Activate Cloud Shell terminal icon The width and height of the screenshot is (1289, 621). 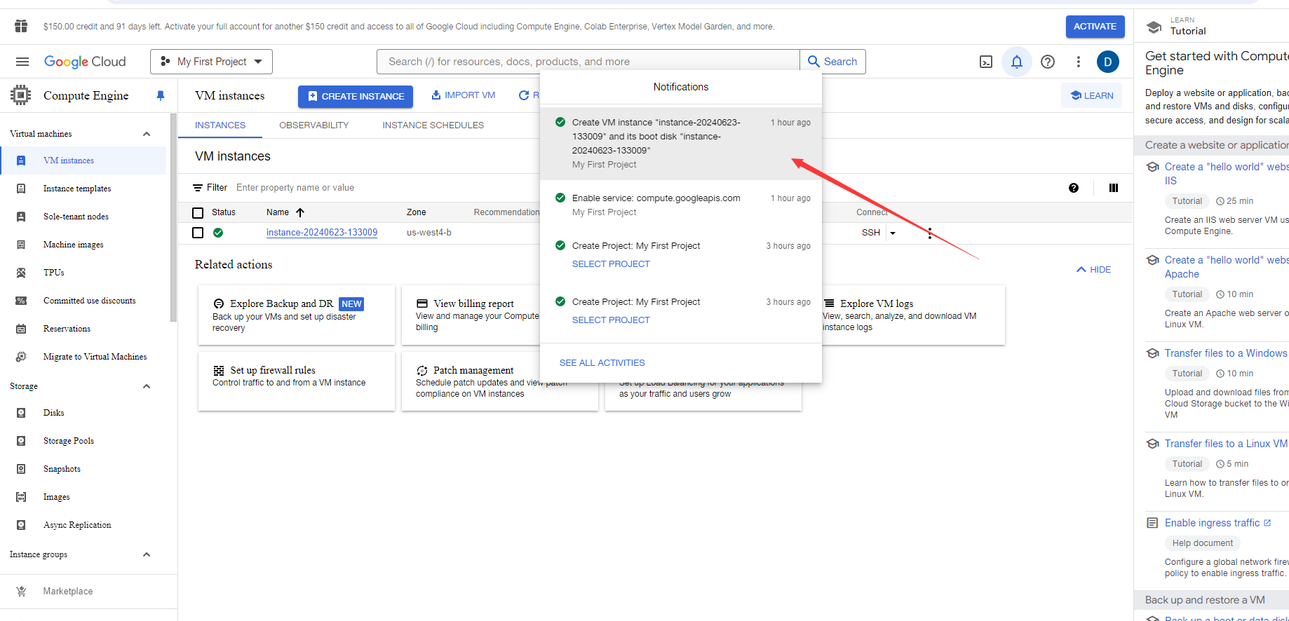[986, 62]
